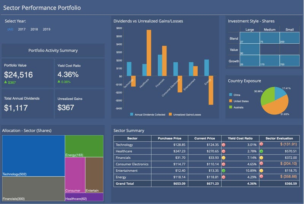Click the Sector Evaluation column header

pos(281,138)
